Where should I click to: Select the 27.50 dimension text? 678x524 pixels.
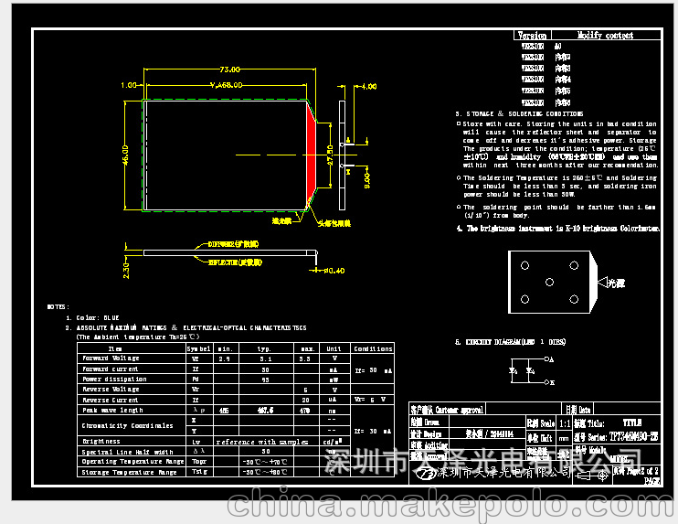(330, 155)
